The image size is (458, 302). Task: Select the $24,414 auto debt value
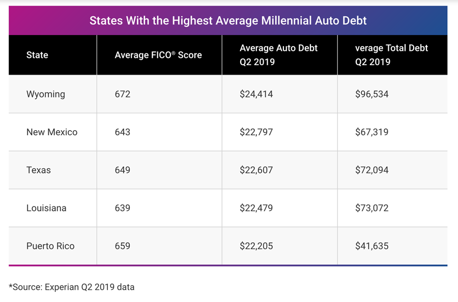pos(256,94)
